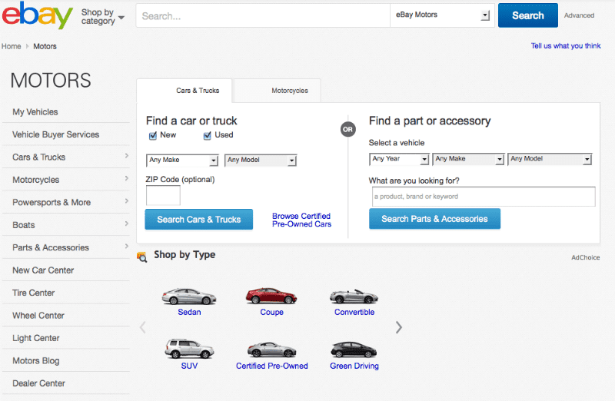Screen dimensions: 615x401
Task: Switch to the Motorcycles tab
Action: [289, 91]
